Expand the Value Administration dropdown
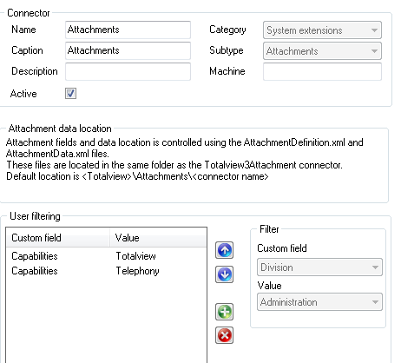Screen dimensions: 401x363 click(319, 302)
